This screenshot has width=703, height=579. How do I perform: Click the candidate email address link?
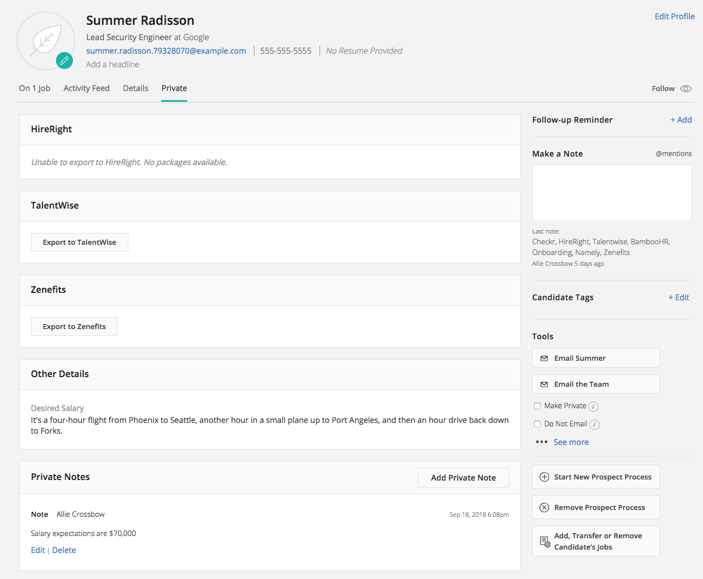click(166, 51)
